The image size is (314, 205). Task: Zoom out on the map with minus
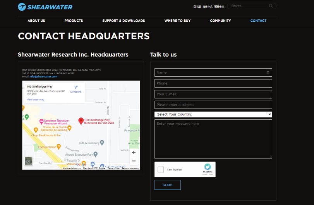point(134,161)
